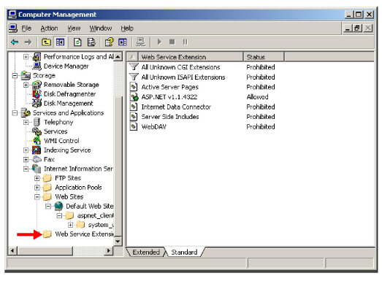This screenshot has width=382, height=284.
Task: Click the Indexing Service icon
Action: coord(37,150)
